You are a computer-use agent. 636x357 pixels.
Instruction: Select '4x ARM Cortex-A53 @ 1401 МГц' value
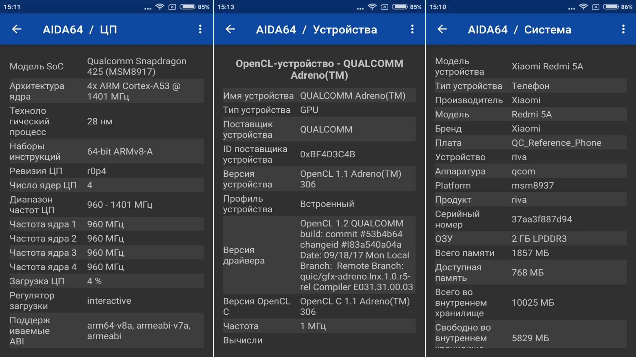(x=134, y=91)
